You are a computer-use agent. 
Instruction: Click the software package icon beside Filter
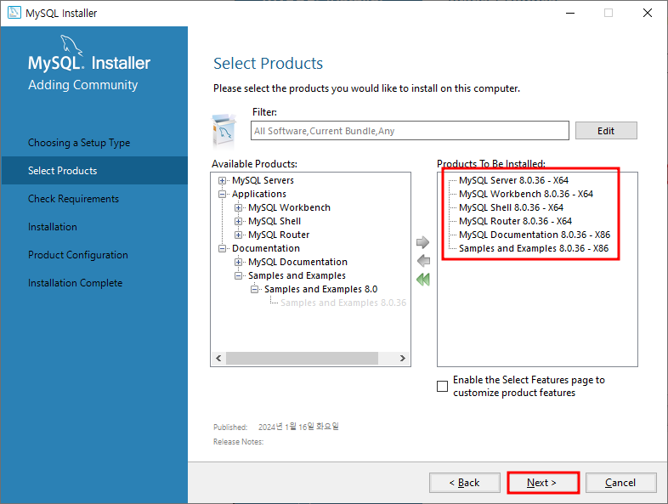click(224, 131)
